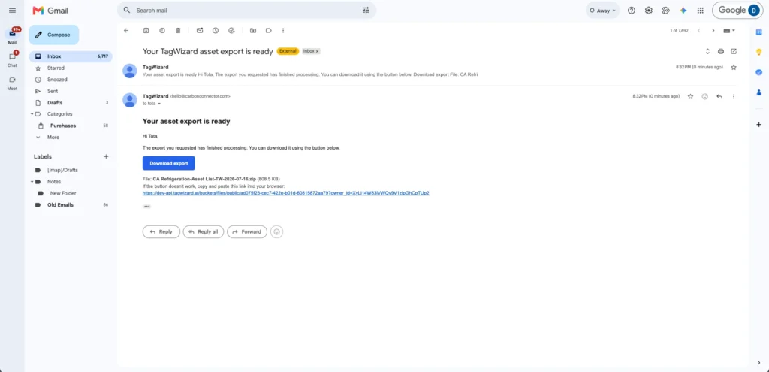Open the Inbox folder
The image size is (769, 372).
[x=71, y=56]
